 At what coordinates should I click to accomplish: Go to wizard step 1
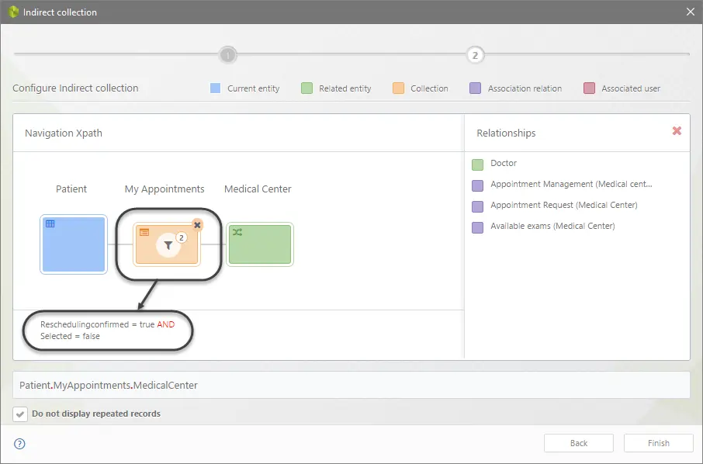tap(228, 55)
